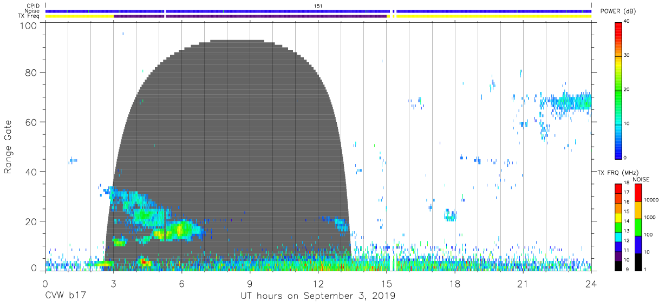
Task: Click the x-axis tick label "6"
Action: pos(181,284)
